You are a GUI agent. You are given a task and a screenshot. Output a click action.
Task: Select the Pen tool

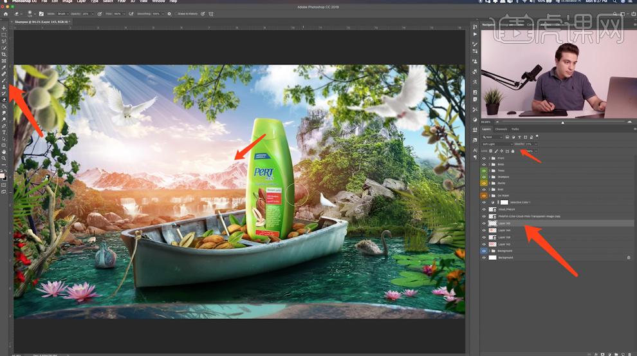(x=4, y=126)
